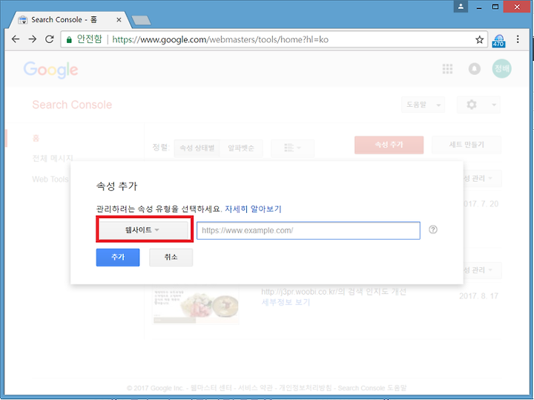Click the food site thumbnail preview
The height and width of the screenshot is (400, 534).
tap(196, 306)
